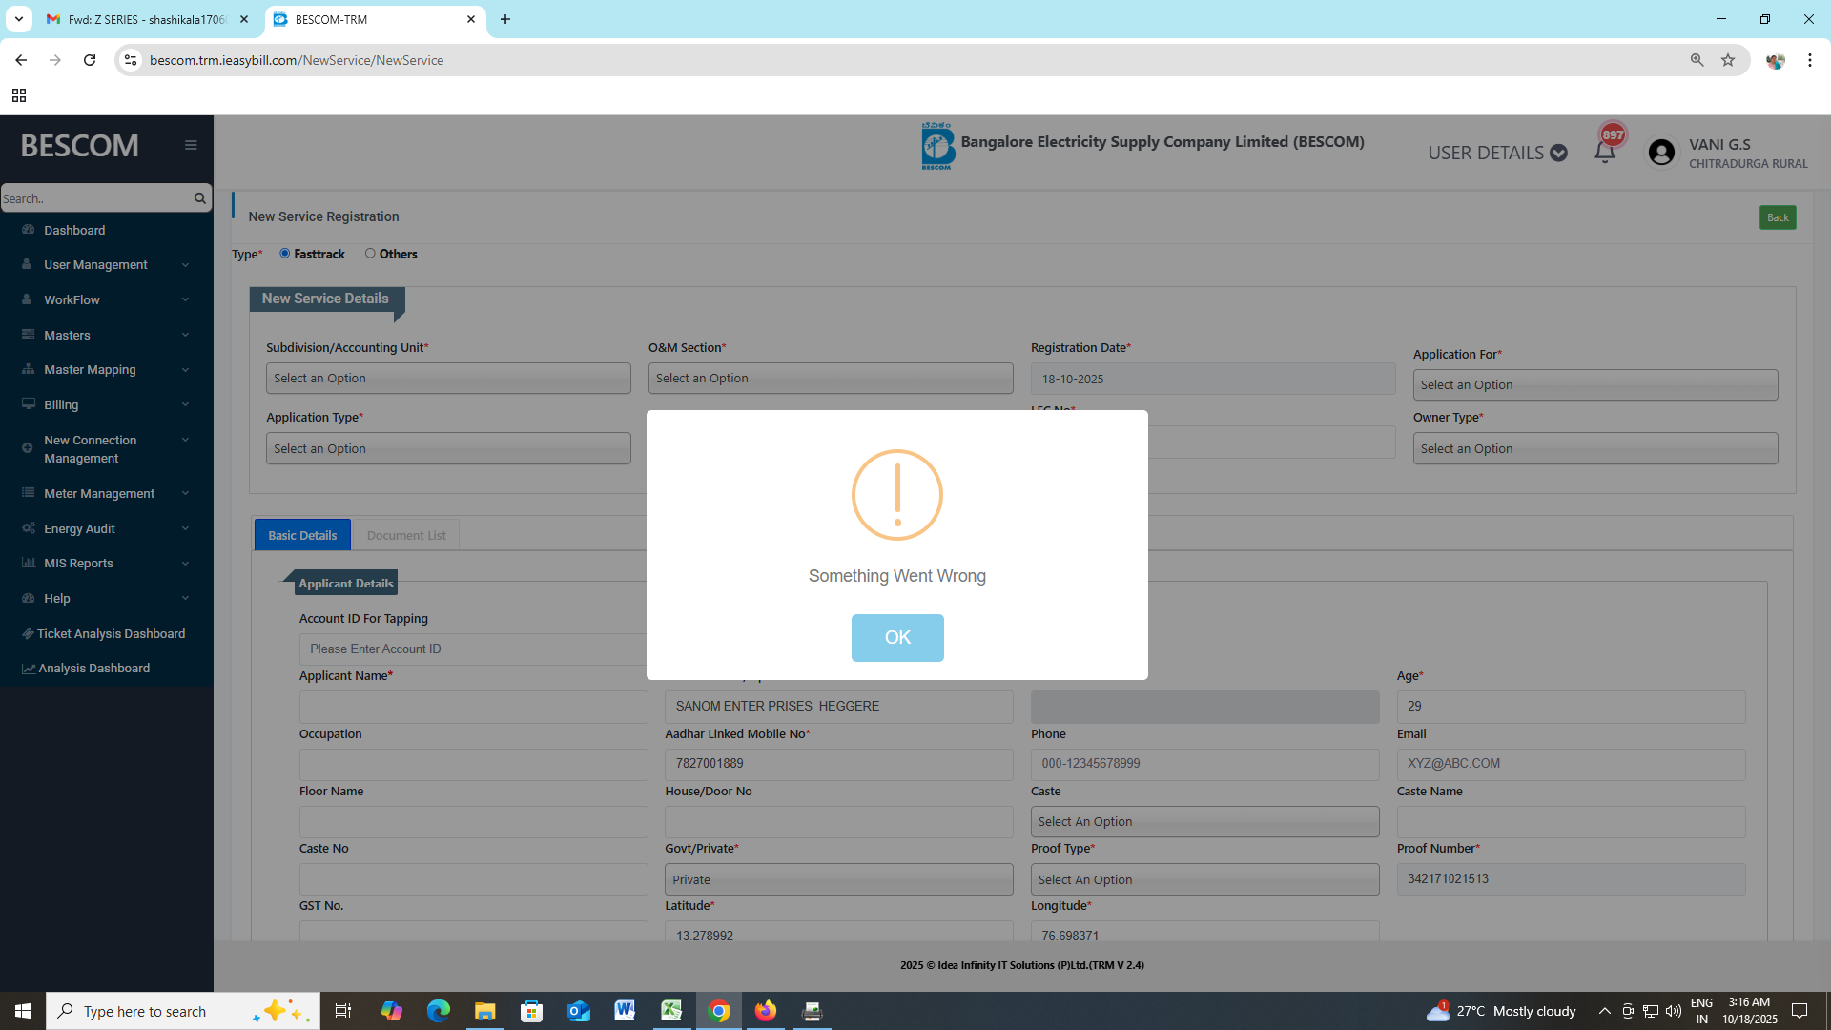Click the green Back button

(x=1777, y=217)
